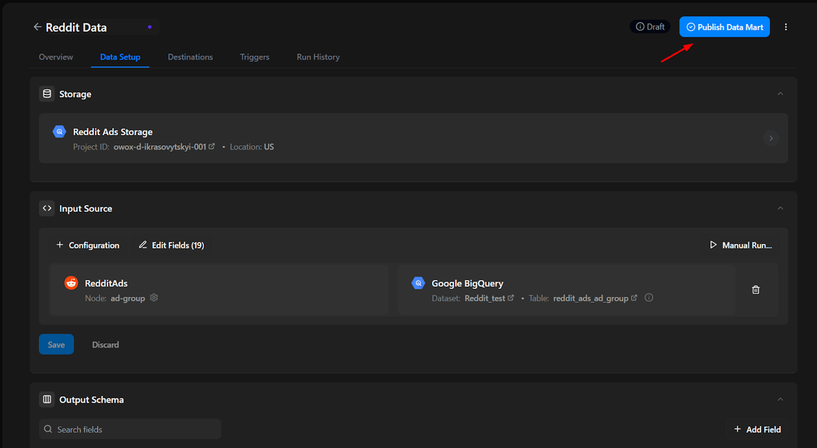Open external link icon beside reddit_ads_ad_group table
This screenshot has height=448, width=817.
(634, 298)
